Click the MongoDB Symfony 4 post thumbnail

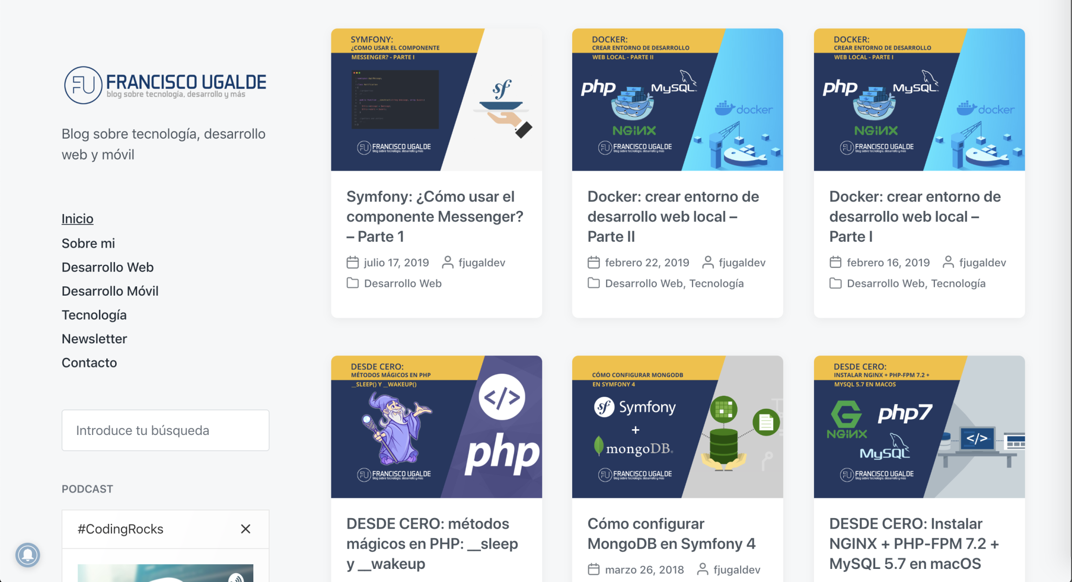coord(677,427)
